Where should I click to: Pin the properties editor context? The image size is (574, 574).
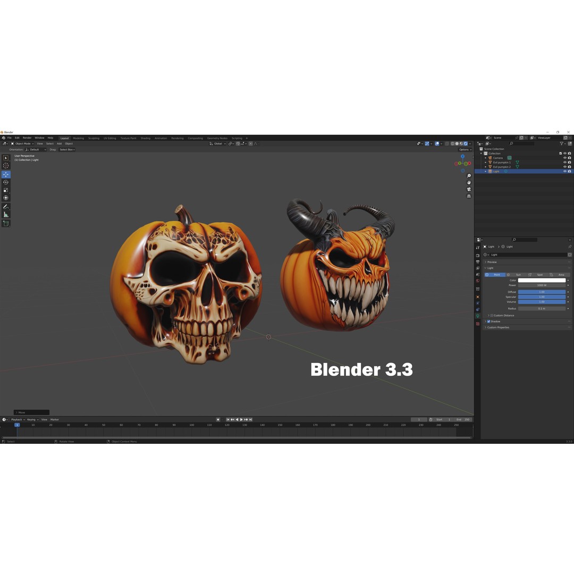click(x=569, y=247)
